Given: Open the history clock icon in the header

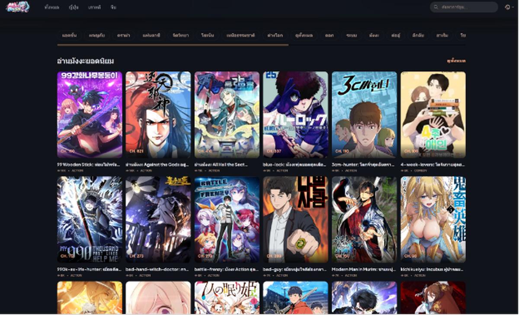Looking at the screenshot, I should [507, 7].
